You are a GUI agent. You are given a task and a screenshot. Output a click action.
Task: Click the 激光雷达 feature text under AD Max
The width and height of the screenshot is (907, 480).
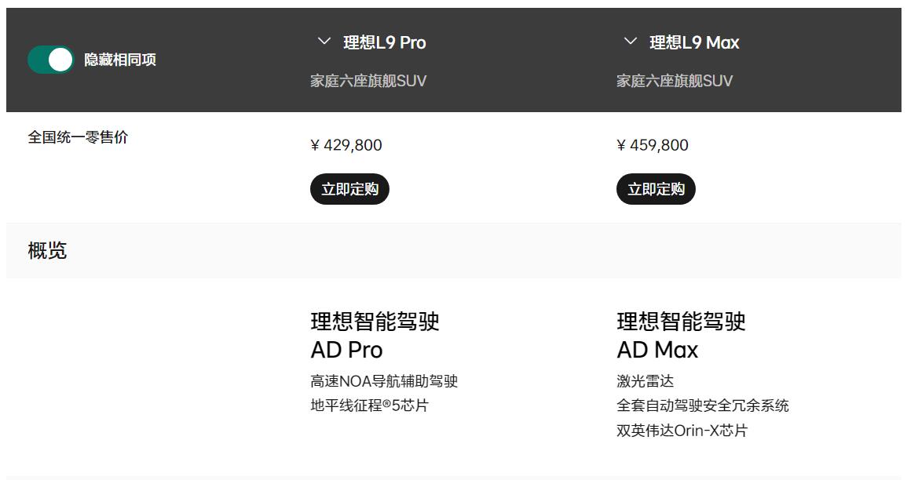click(645, 380)
